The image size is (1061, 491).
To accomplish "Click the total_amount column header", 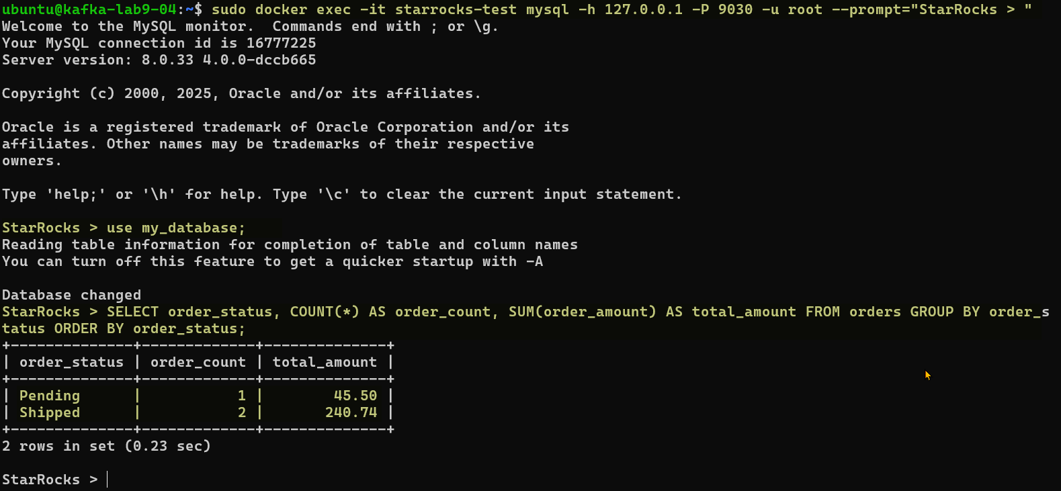I will click(325, 362).
